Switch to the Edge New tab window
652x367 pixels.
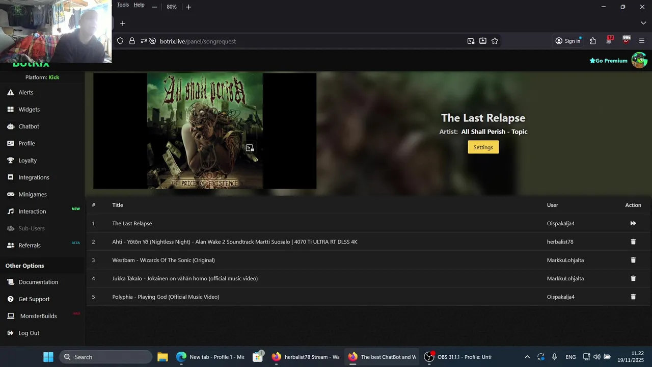210,357
